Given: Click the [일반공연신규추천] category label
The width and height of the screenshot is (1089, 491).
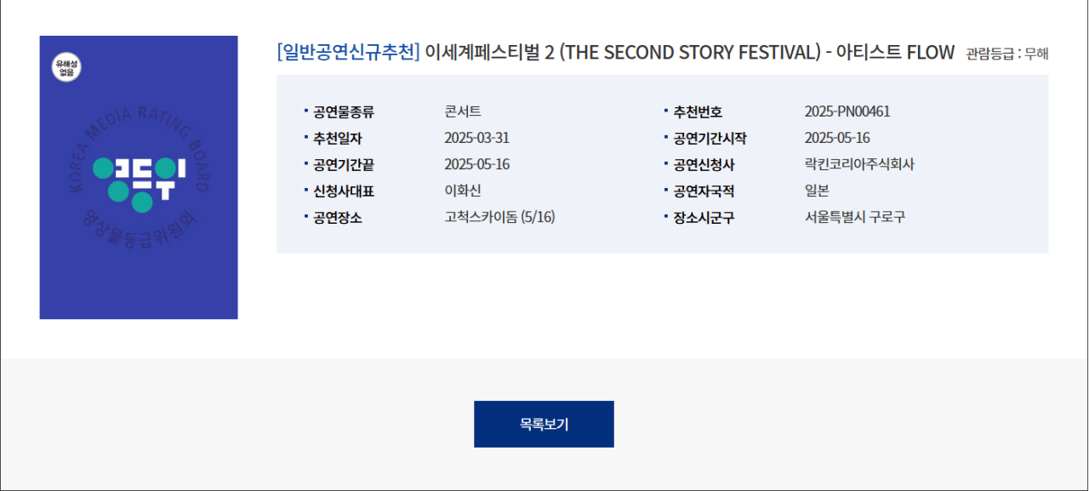Looking at the screenshot, I should [x=349, y=52].
